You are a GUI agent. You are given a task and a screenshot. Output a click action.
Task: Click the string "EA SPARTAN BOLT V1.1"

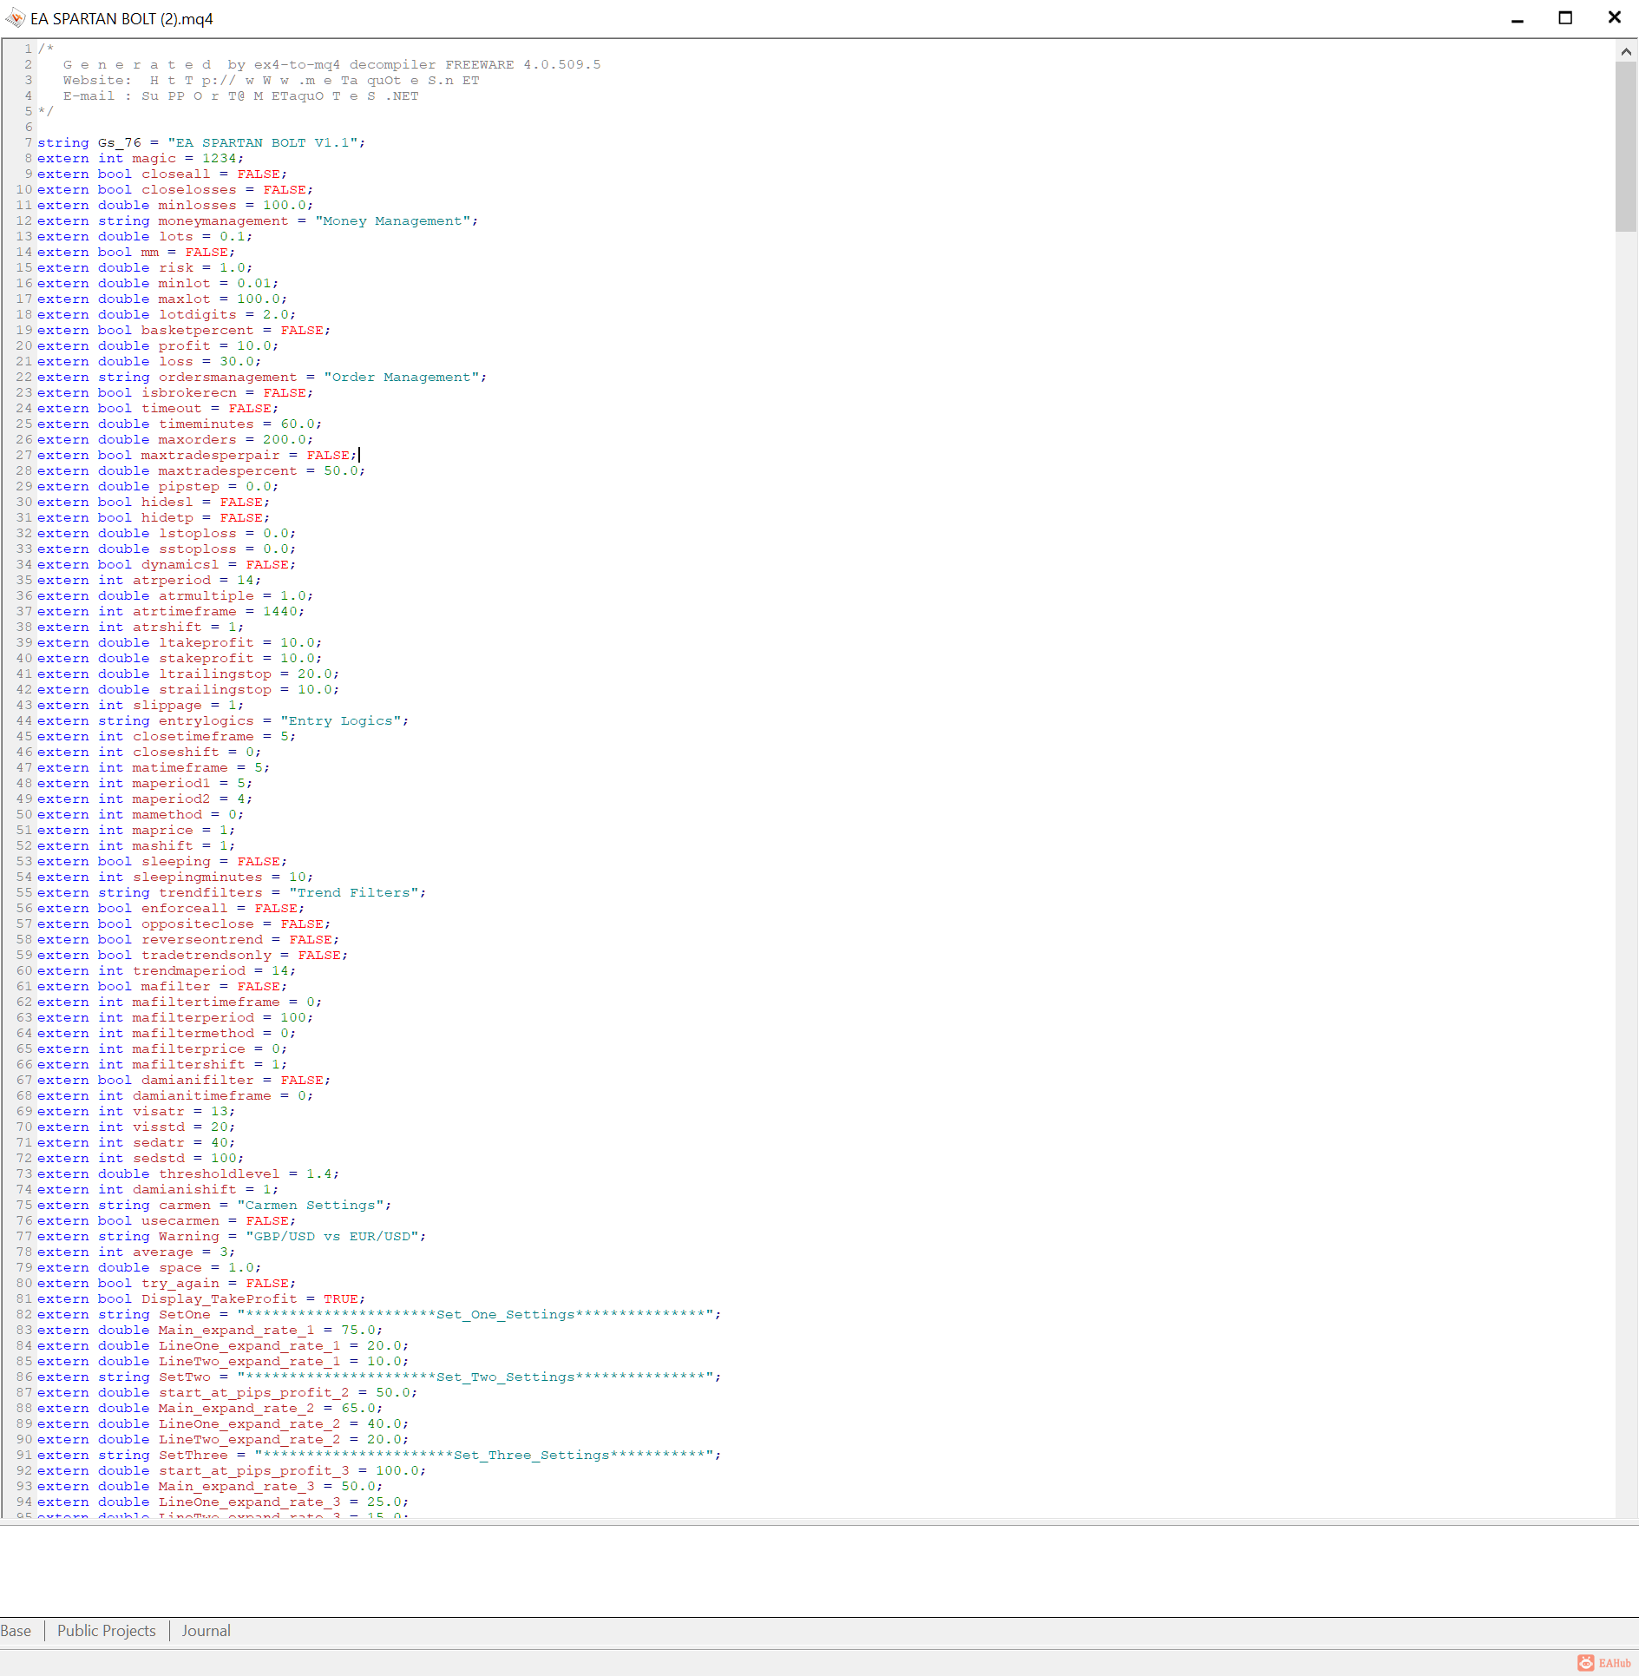[x=263, y=143]
